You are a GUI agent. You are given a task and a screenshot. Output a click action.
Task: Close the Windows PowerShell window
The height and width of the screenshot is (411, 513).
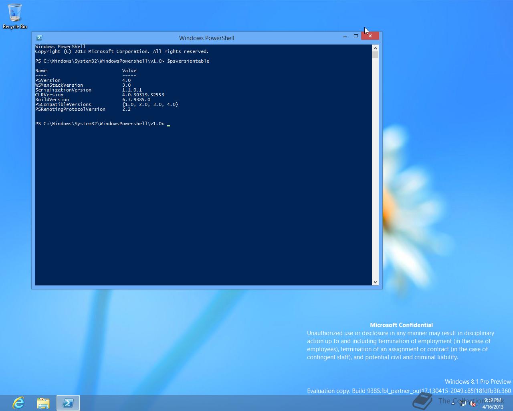point(370,36)
